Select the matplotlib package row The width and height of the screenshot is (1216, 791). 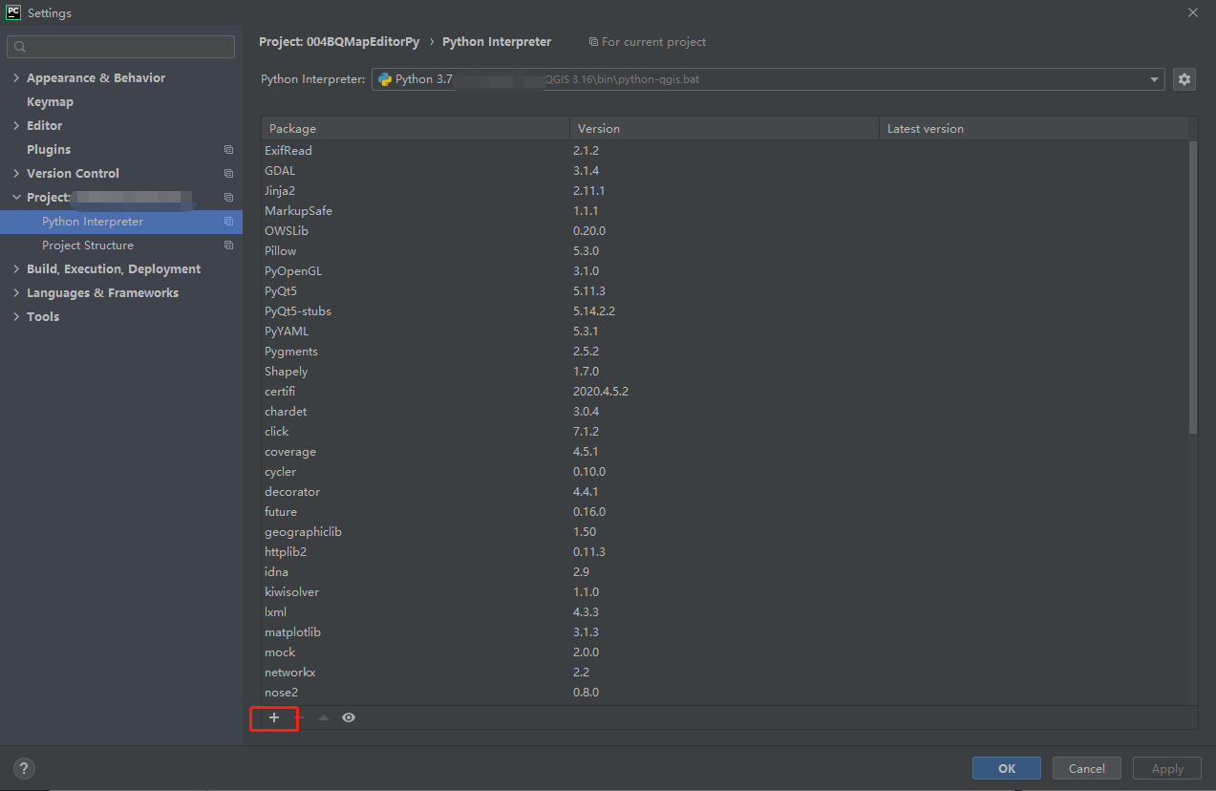click(x=726, y=632)
